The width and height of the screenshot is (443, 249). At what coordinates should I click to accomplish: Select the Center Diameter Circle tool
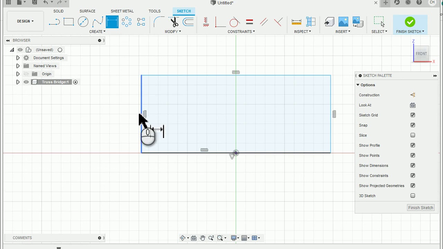pyautogui.click(x=83, y=22)
